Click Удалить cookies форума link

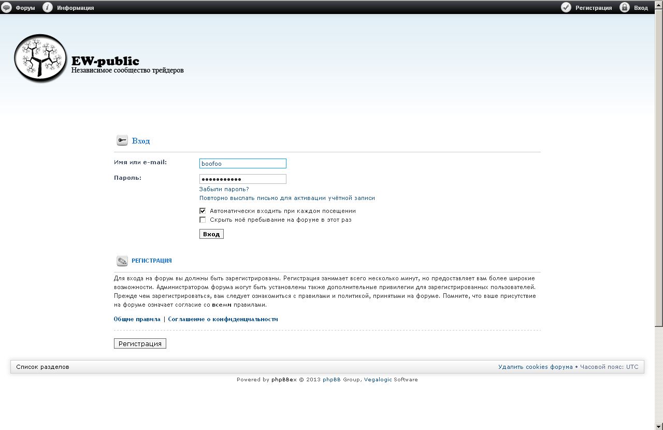pyautogui.click(x=535, y=367)
